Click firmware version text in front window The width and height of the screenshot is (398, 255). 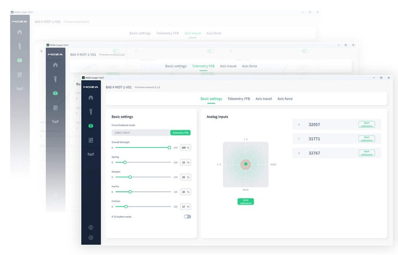coord(147,87)
